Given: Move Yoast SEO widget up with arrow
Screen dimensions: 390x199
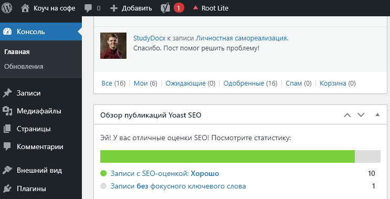Looking at the screenshot, I should point(347,115).
